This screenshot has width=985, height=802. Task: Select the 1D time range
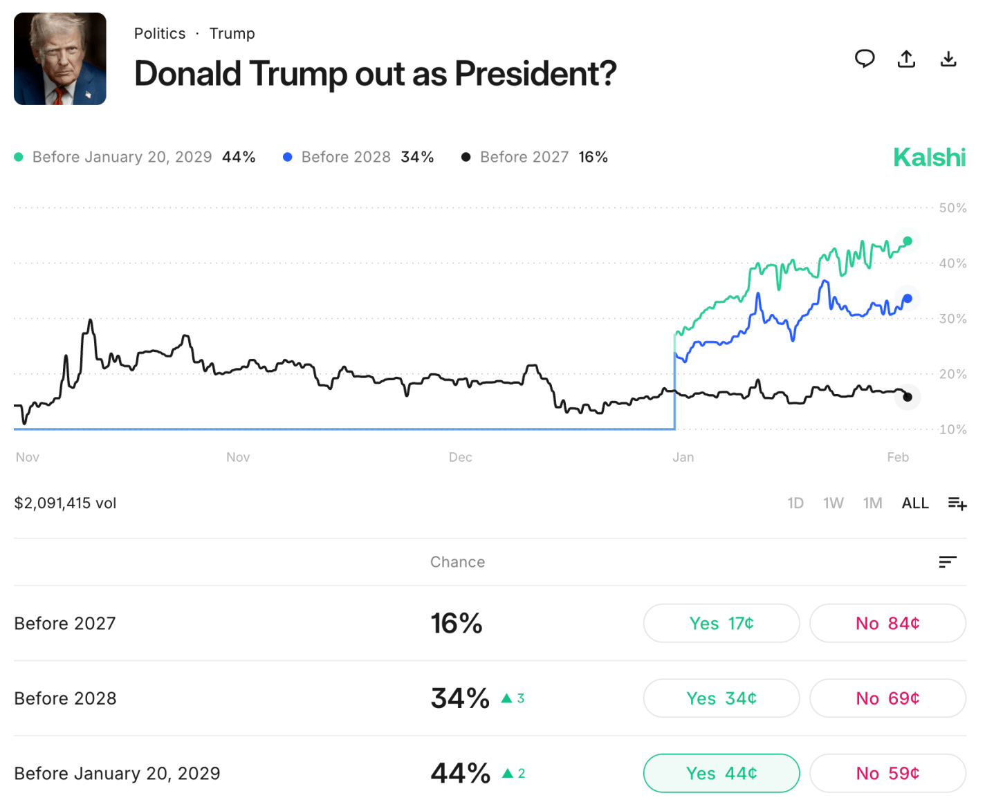[795, 503]
